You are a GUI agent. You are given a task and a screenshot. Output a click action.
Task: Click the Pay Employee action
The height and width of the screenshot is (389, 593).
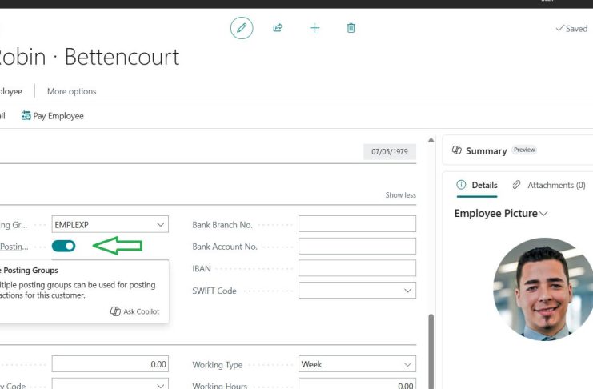53,116
